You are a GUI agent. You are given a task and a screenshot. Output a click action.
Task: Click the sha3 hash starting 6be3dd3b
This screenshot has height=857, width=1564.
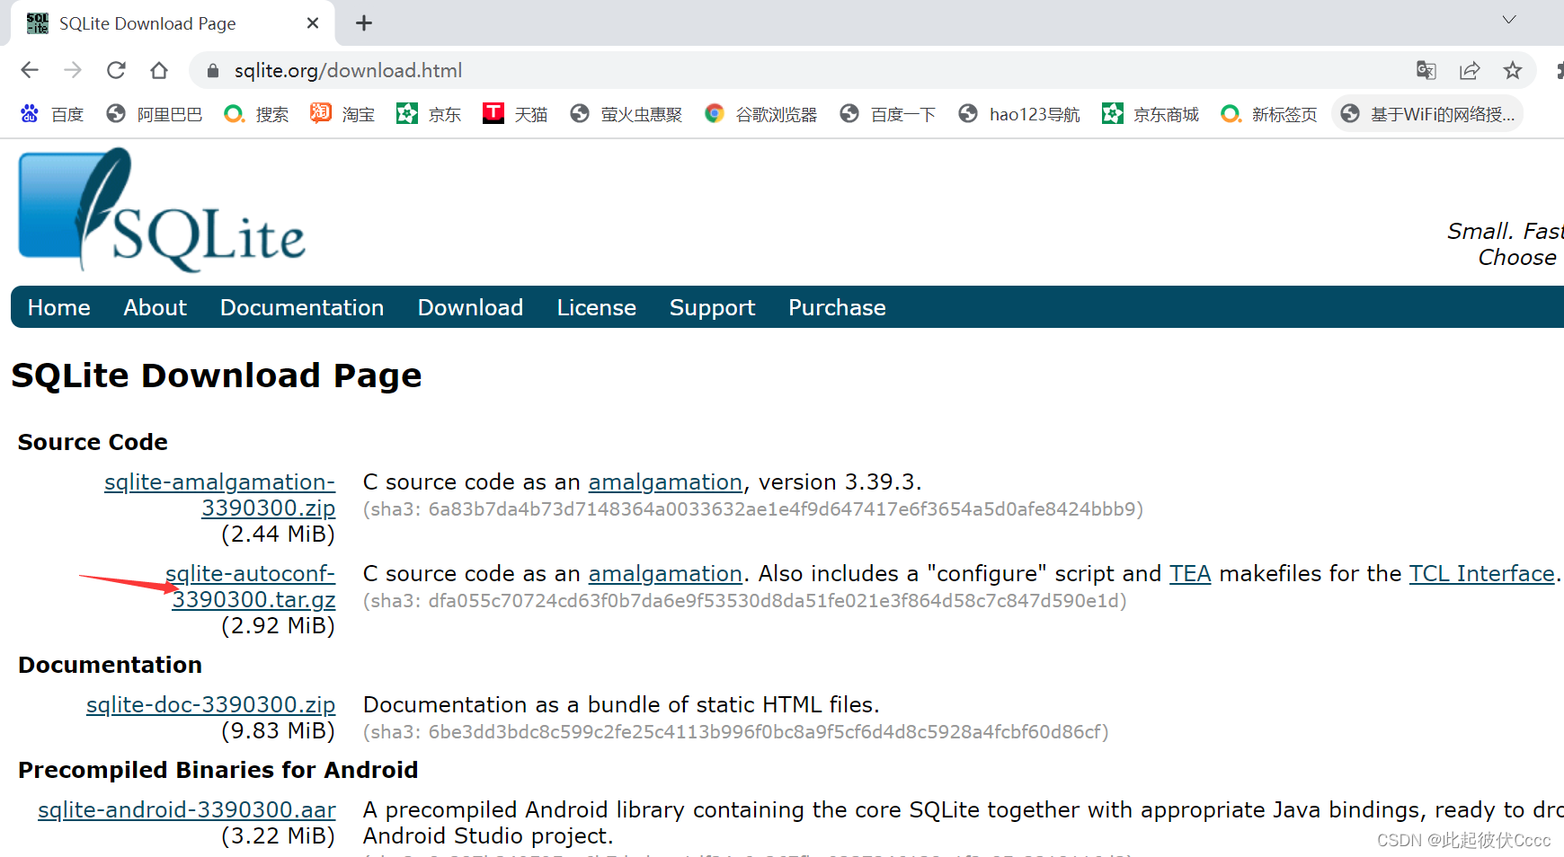[x=736, y=732]
